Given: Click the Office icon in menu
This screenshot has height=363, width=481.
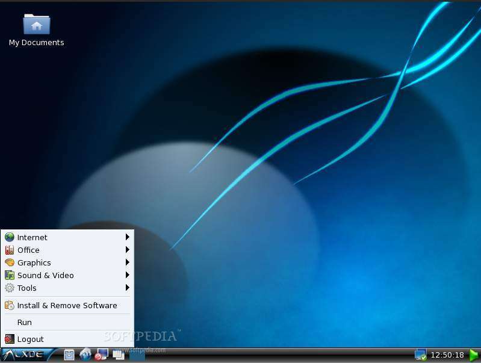Looking at the screenshot, I should 10,250.
